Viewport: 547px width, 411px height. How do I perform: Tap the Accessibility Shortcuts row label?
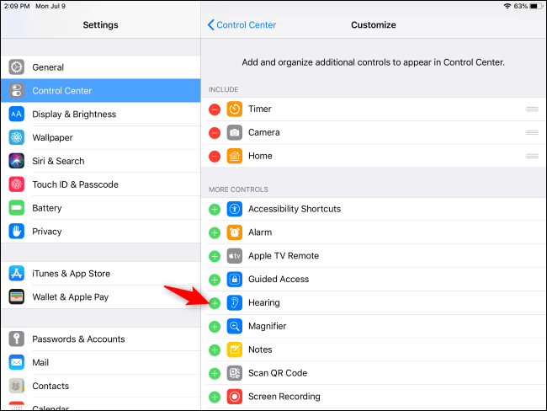[x=294, y=209]
